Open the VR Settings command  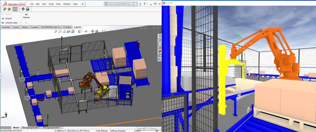[x=26, y=16]
